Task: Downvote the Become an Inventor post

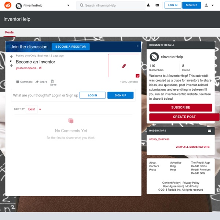Action: (x=11, y=66)
